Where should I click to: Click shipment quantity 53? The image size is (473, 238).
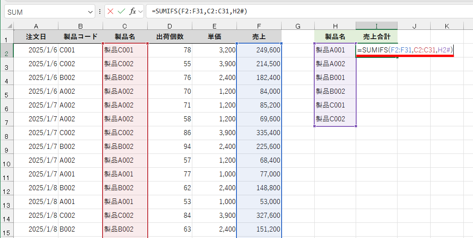point(170,202)
